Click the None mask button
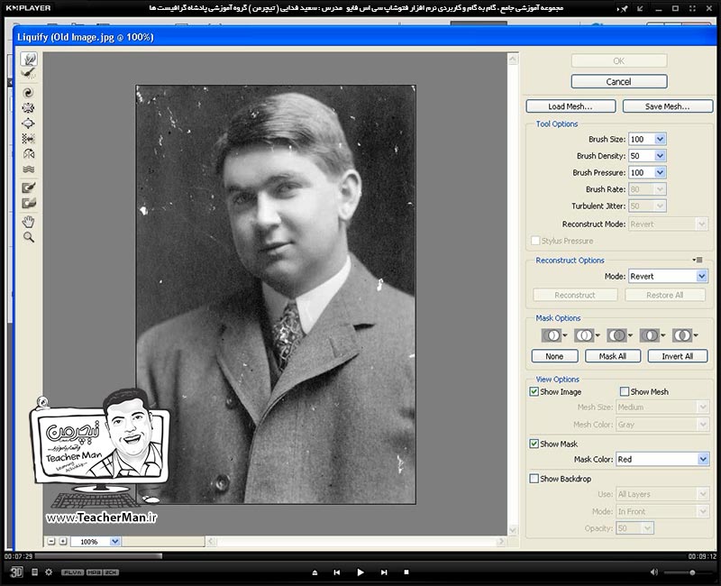 (554, 356)
